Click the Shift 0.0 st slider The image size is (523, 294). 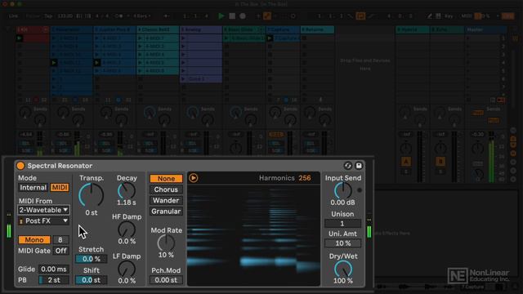(x=92, y=280)
